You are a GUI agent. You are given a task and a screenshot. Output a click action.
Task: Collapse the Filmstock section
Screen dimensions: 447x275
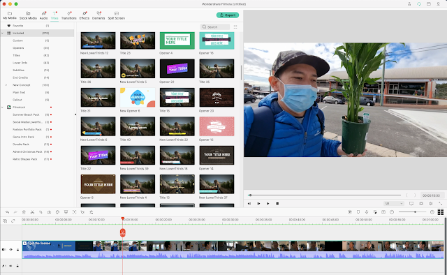click(2, 107)
